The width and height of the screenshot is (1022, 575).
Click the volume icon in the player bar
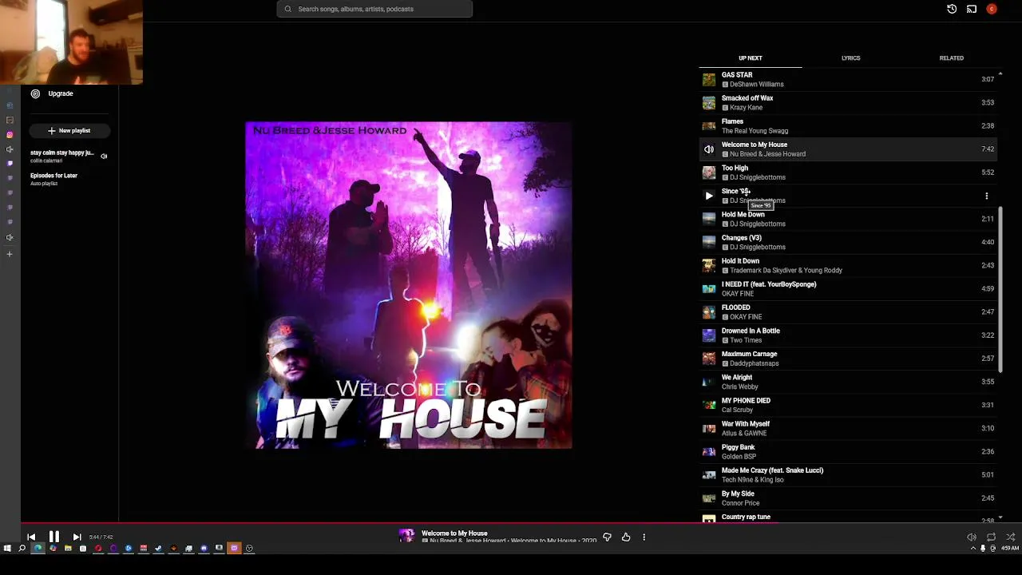(972, 537)
